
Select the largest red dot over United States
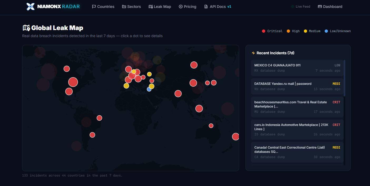[x=73, y=82]
